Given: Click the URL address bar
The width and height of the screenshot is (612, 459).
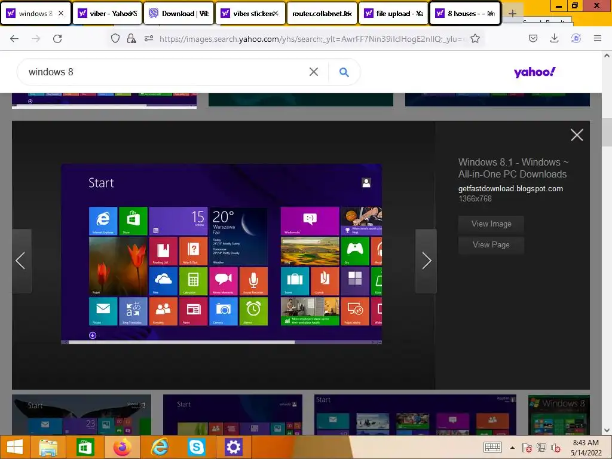Looking at the screenshot, I should (x=310, y=39).
